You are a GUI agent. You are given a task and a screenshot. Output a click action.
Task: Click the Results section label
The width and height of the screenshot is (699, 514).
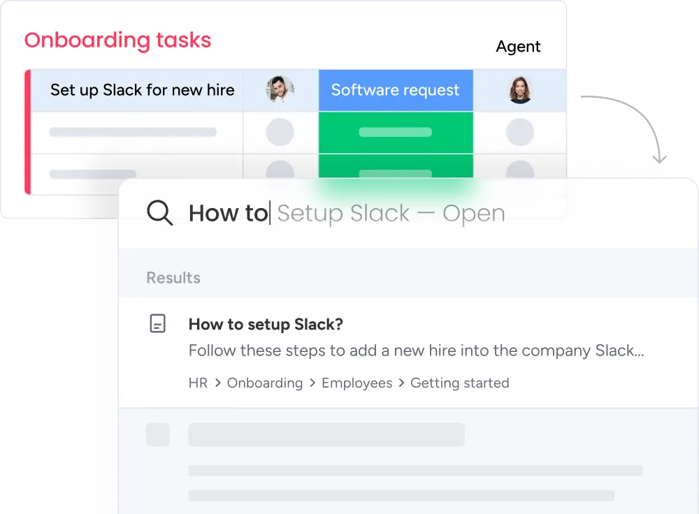pyautogui.click(x=173, y=277)
